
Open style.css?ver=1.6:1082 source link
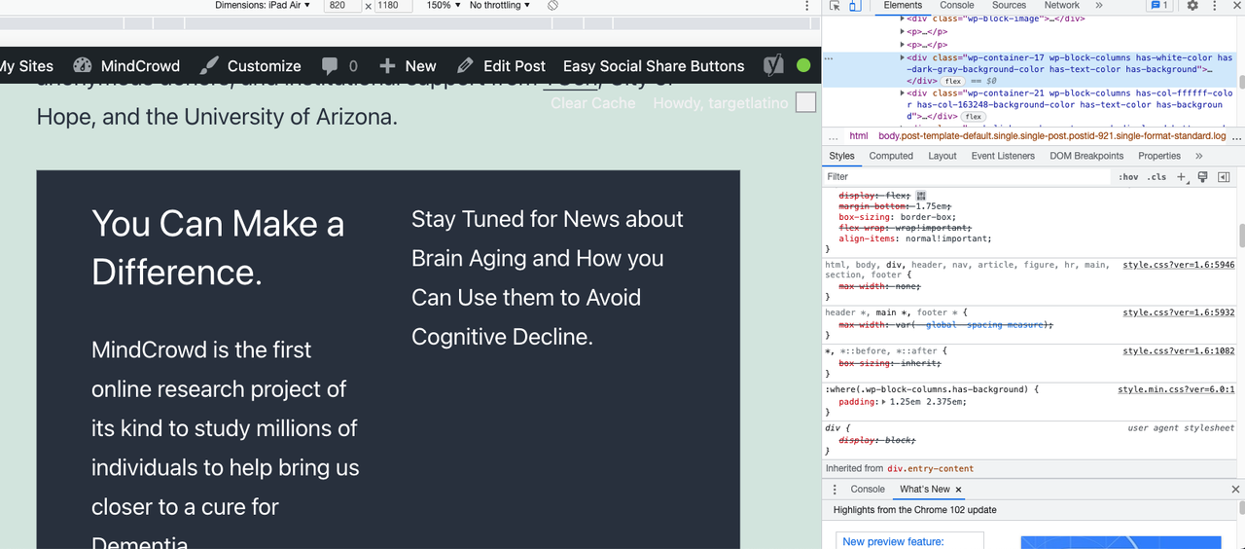coord(1178,350)
